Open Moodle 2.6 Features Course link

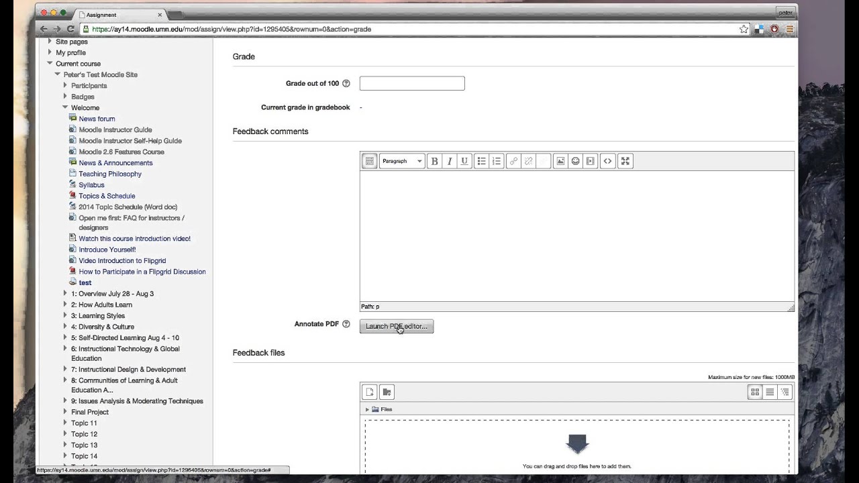(x=121, y=152)
